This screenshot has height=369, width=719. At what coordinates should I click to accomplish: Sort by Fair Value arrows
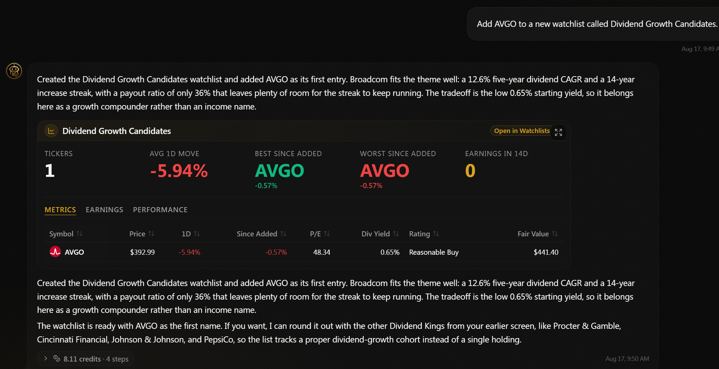[x=555, y=234]
